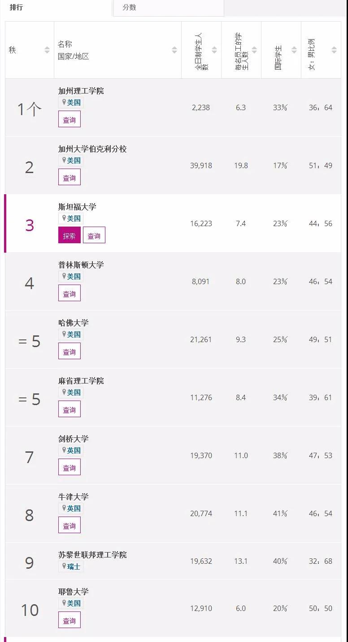
Task: Sort by international students arrows
Action: [294, 50]
